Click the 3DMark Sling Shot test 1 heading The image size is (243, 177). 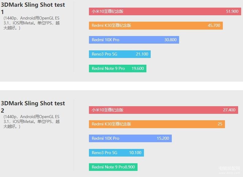click(x=33, y=8)
